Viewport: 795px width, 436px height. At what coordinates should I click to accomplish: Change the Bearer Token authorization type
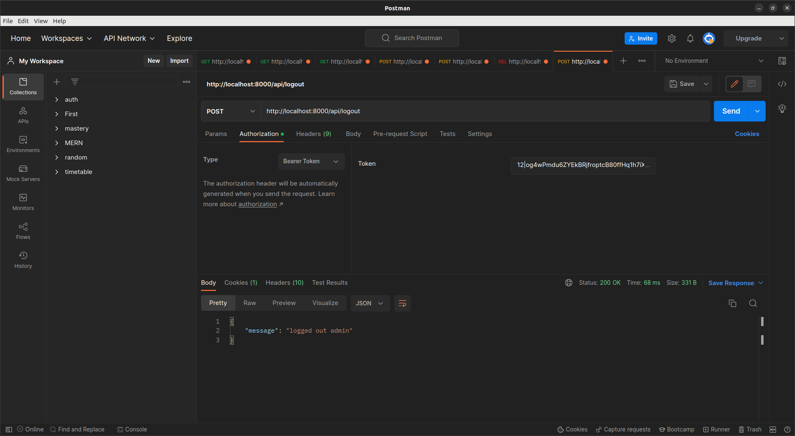coord(311,161)
